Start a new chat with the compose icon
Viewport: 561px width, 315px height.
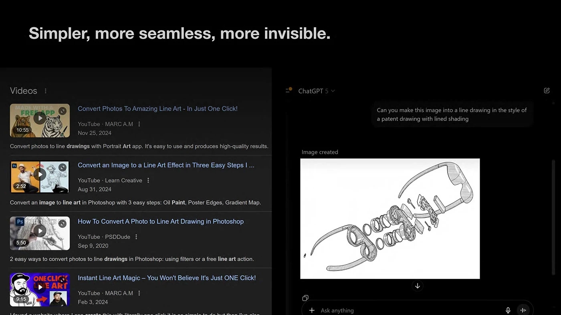pyautogui.click(x=547, y=91)
